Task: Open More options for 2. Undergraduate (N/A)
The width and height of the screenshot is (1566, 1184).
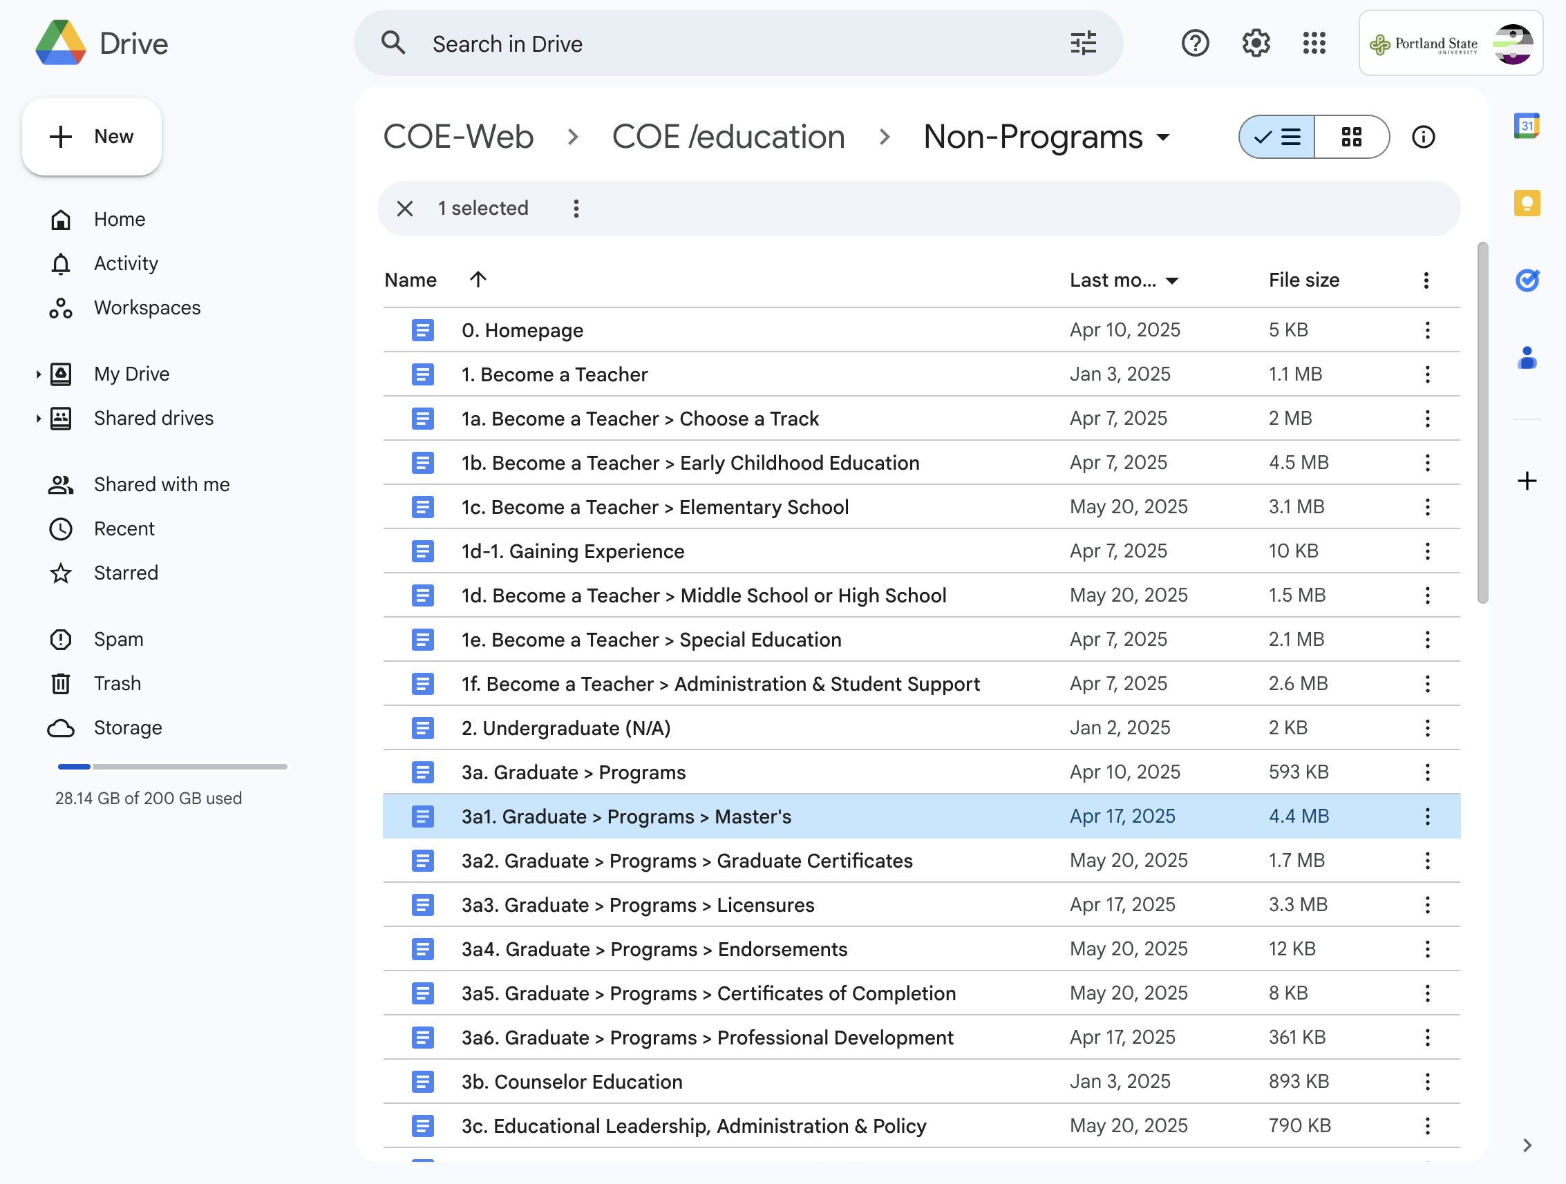Action: pos(1427,727)
